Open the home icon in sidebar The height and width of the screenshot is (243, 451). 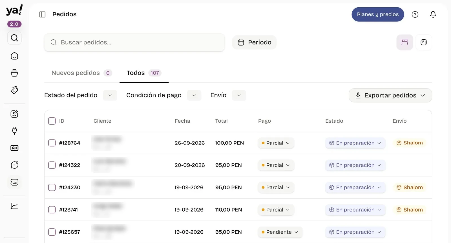pyautogui.click(x=14, y=56)
